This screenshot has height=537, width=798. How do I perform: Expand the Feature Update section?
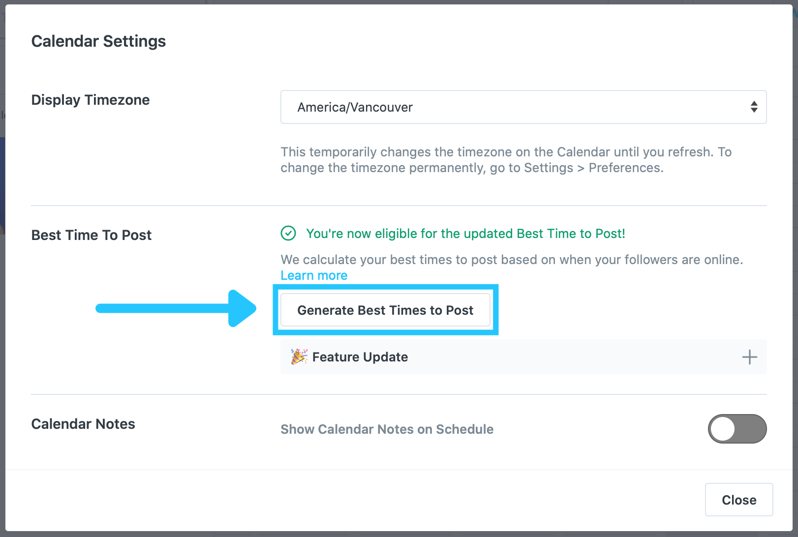(x=523, y=357)
